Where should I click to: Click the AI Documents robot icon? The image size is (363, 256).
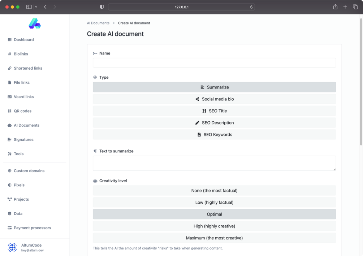(x=9, y=125)
